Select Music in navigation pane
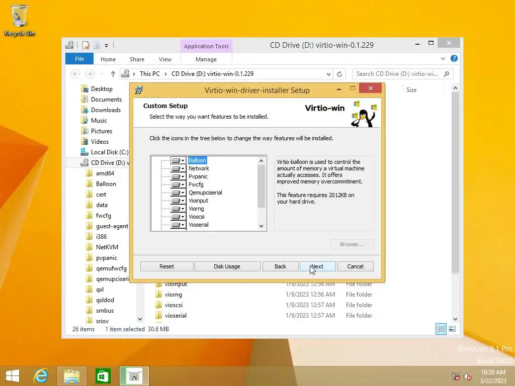515x386 pixels. [x=99, y=121]
